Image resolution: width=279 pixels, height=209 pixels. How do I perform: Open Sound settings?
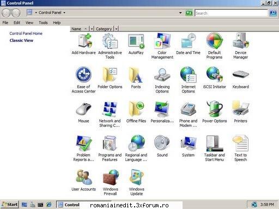162,146
